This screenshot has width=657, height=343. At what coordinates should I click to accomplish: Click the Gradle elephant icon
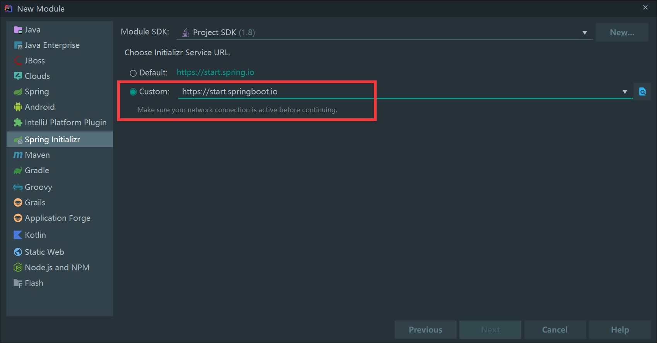pos(18,171)
